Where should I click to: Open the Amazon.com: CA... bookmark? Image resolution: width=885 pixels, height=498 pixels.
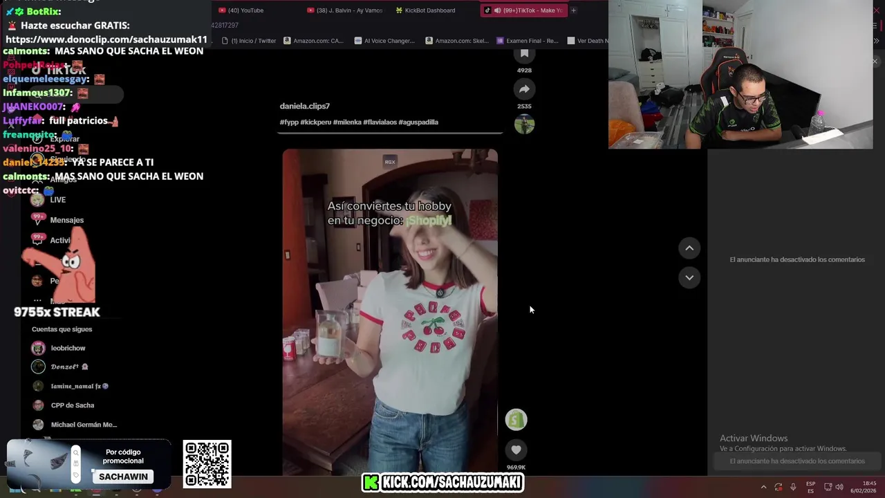[313, 41]
